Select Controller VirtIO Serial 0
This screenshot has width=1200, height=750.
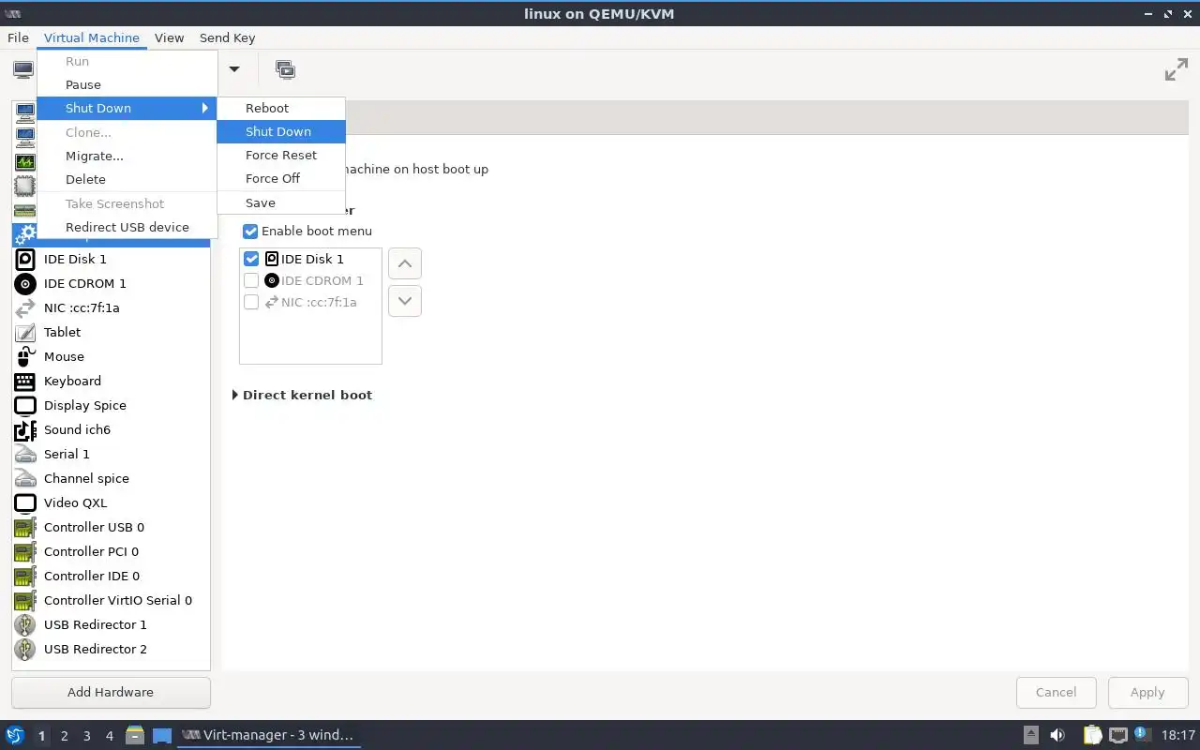coord(111,600)
